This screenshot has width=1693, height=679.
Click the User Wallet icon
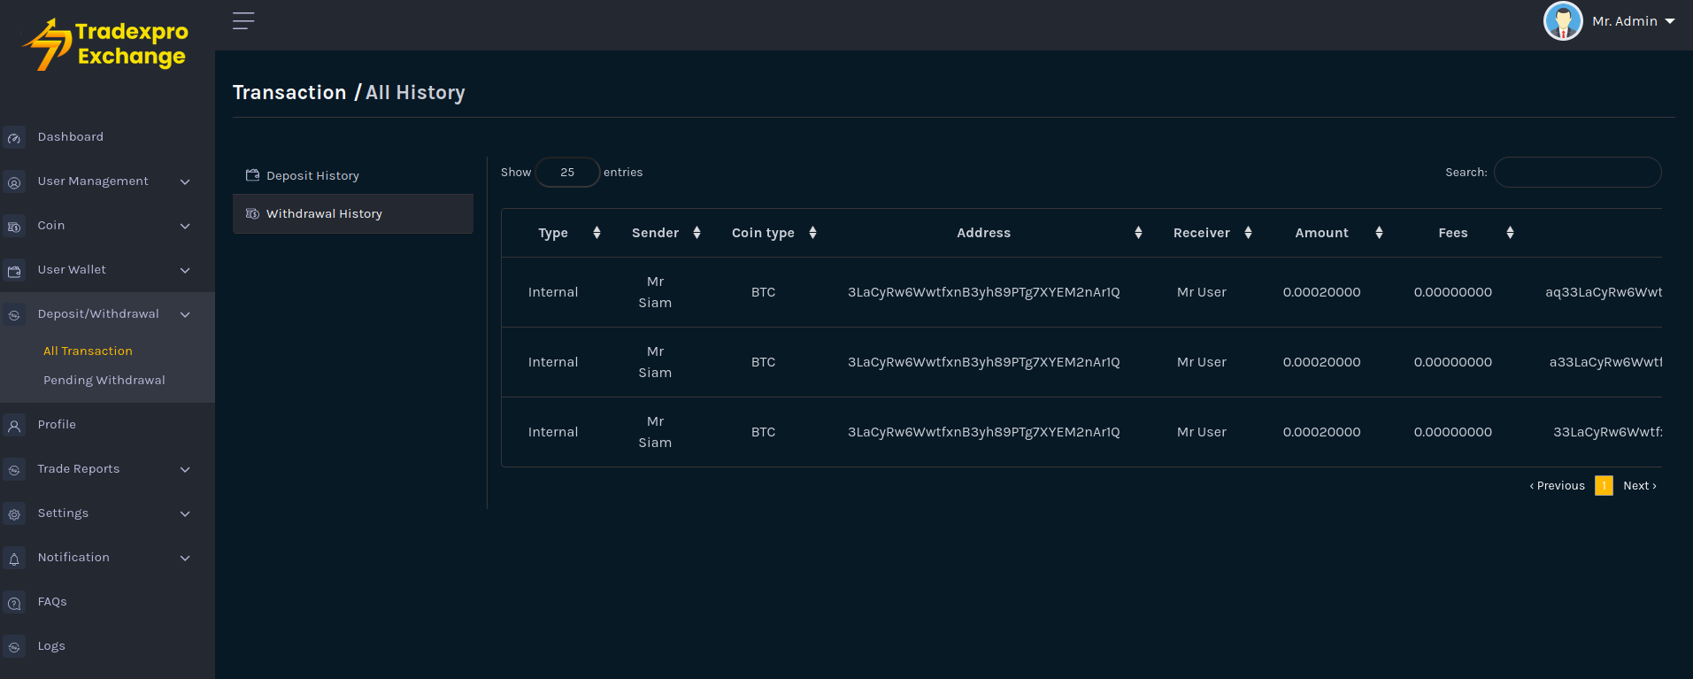coord(14,271)
